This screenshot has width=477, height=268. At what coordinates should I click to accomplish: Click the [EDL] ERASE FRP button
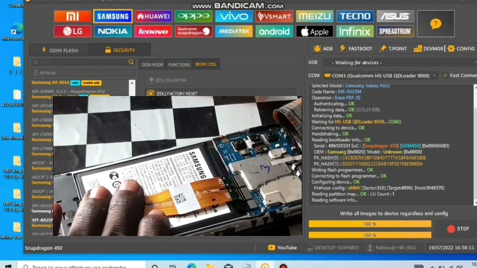tap(220, 80)
